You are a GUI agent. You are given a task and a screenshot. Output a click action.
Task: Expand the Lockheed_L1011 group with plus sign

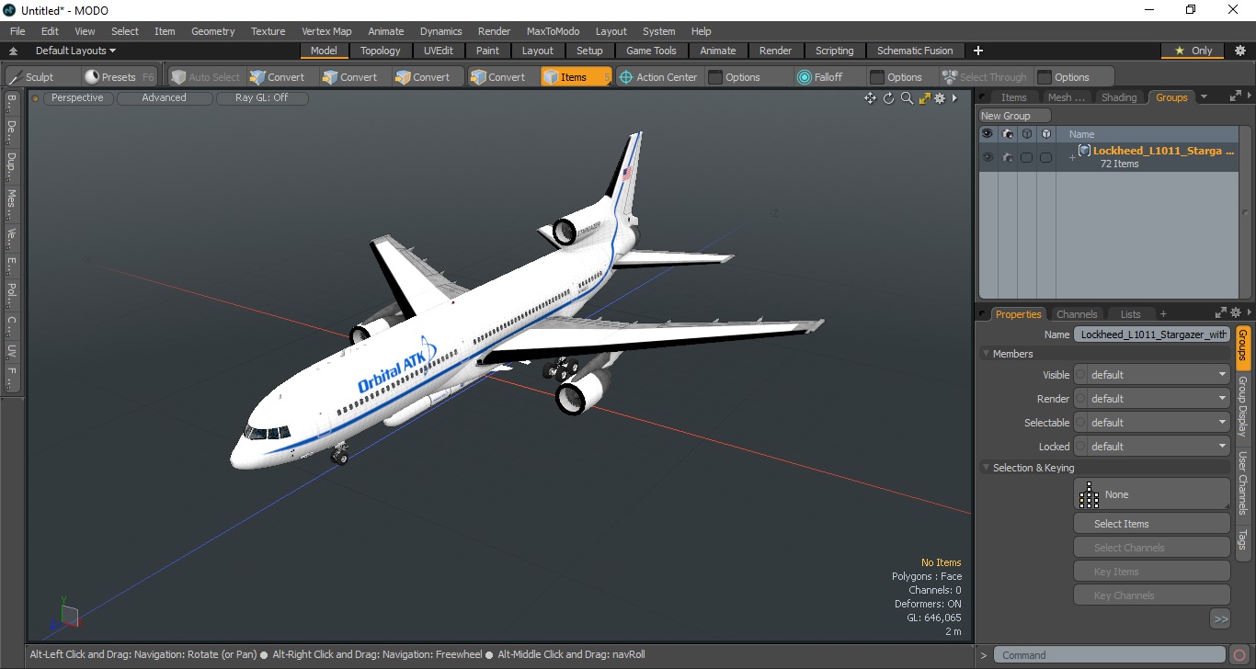[x=1071, y=158]
